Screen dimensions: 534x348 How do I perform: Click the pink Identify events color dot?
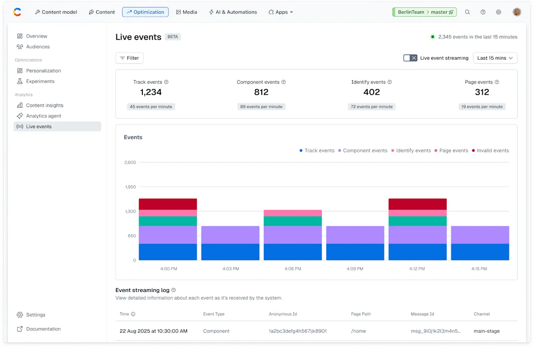(x=393, y=150)
